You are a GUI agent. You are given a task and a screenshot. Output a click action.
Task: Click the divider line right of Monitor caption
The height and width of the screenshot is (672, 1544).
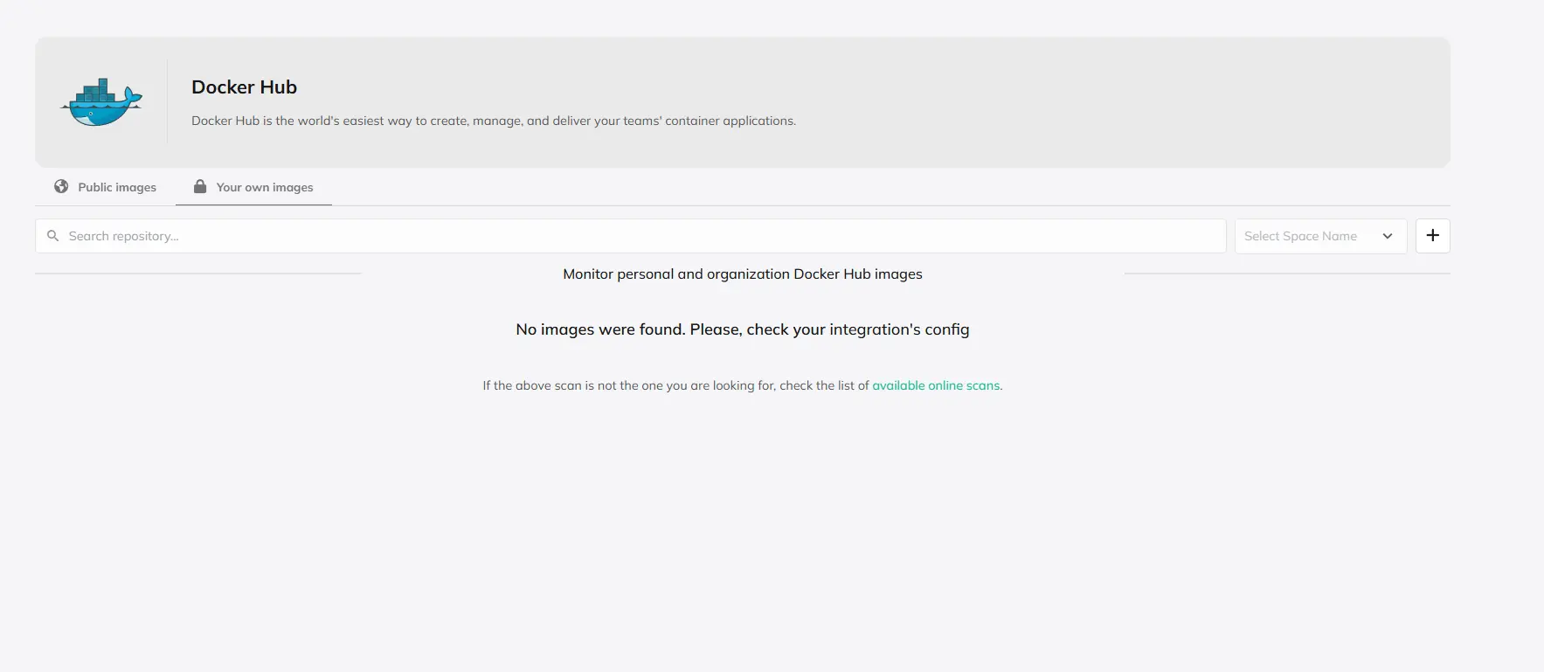tap(1286, 274)
